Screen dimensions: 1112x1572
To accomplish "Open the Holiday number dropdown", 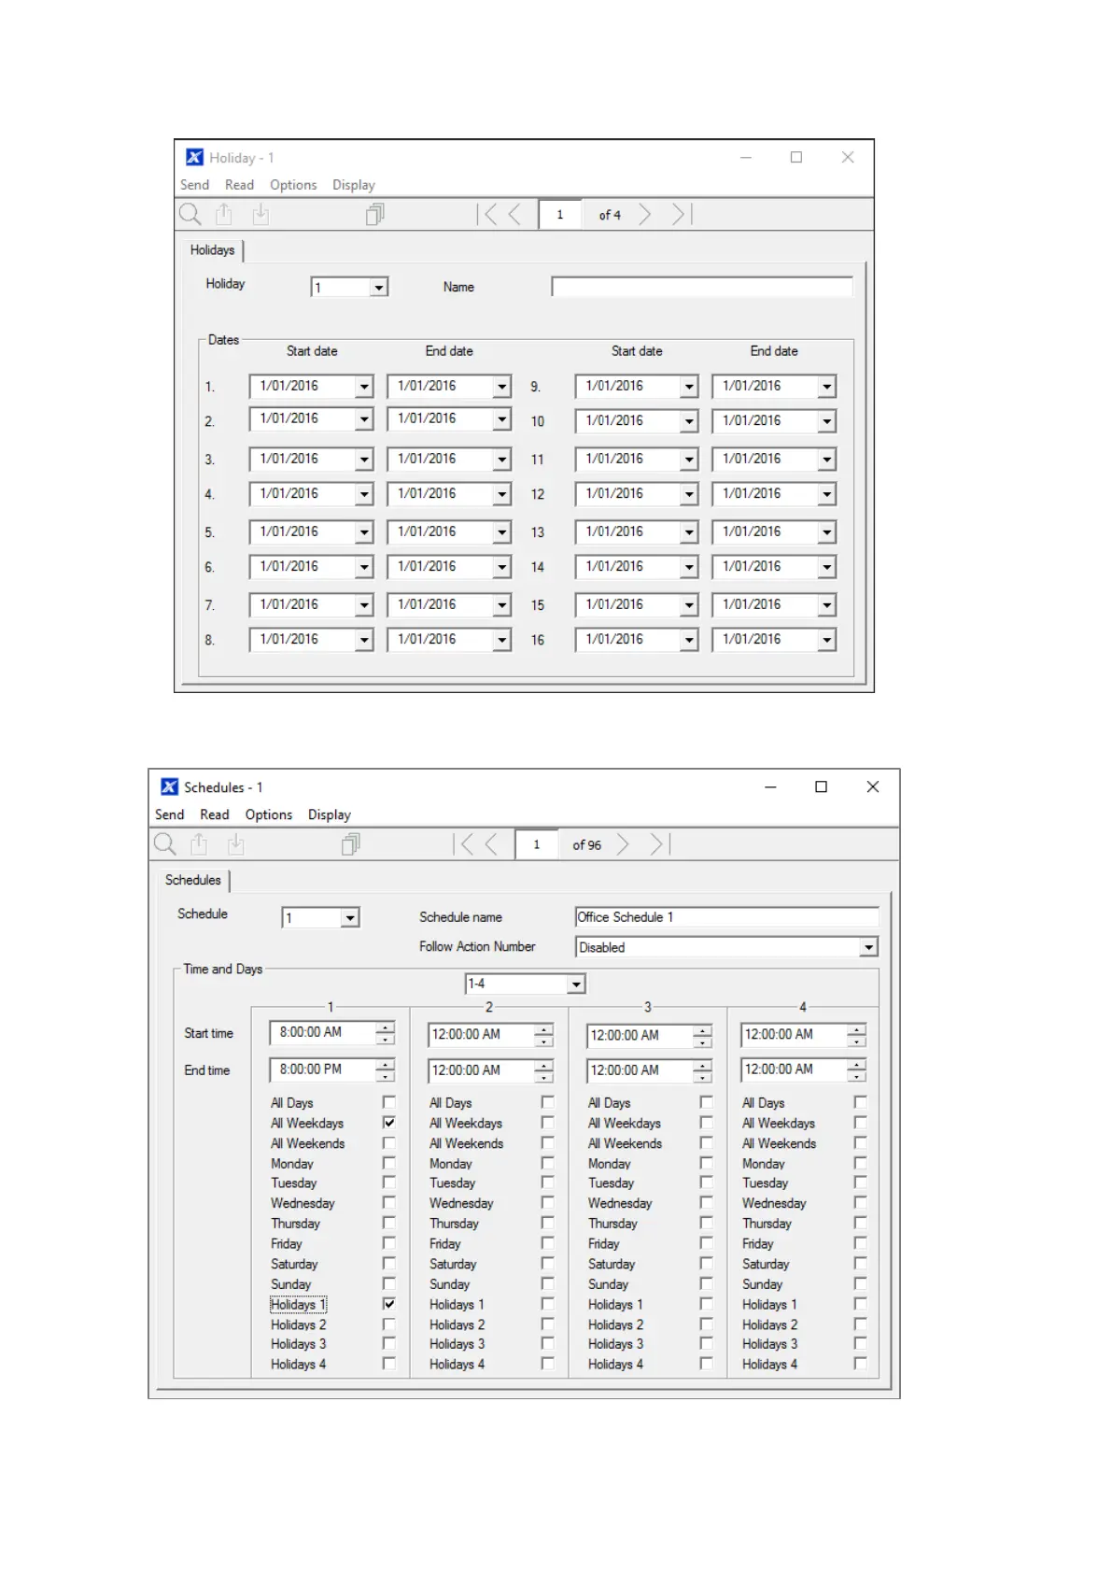I will (x=378, y=288).
